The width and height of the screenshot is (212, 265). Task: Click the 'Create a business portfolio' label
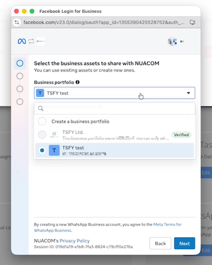click(80, 121)
